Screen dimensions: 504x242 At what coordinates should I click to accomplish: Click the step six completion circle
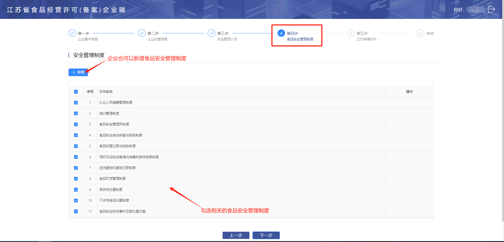click(420, 33)
